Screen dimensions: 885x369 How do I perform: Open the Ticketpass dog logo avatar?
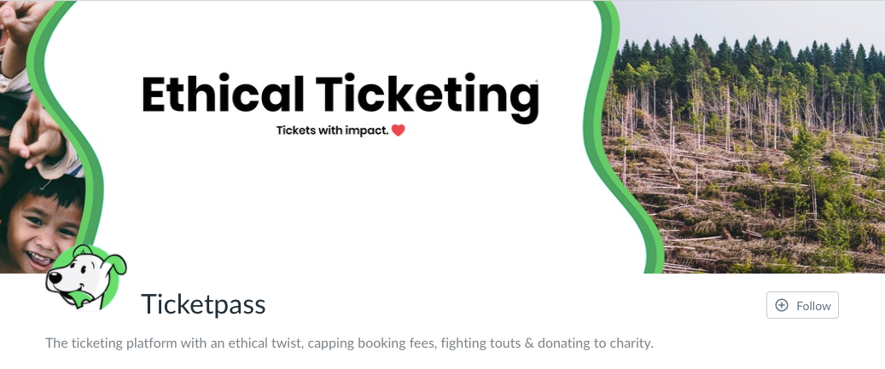(x=86, y=278)
